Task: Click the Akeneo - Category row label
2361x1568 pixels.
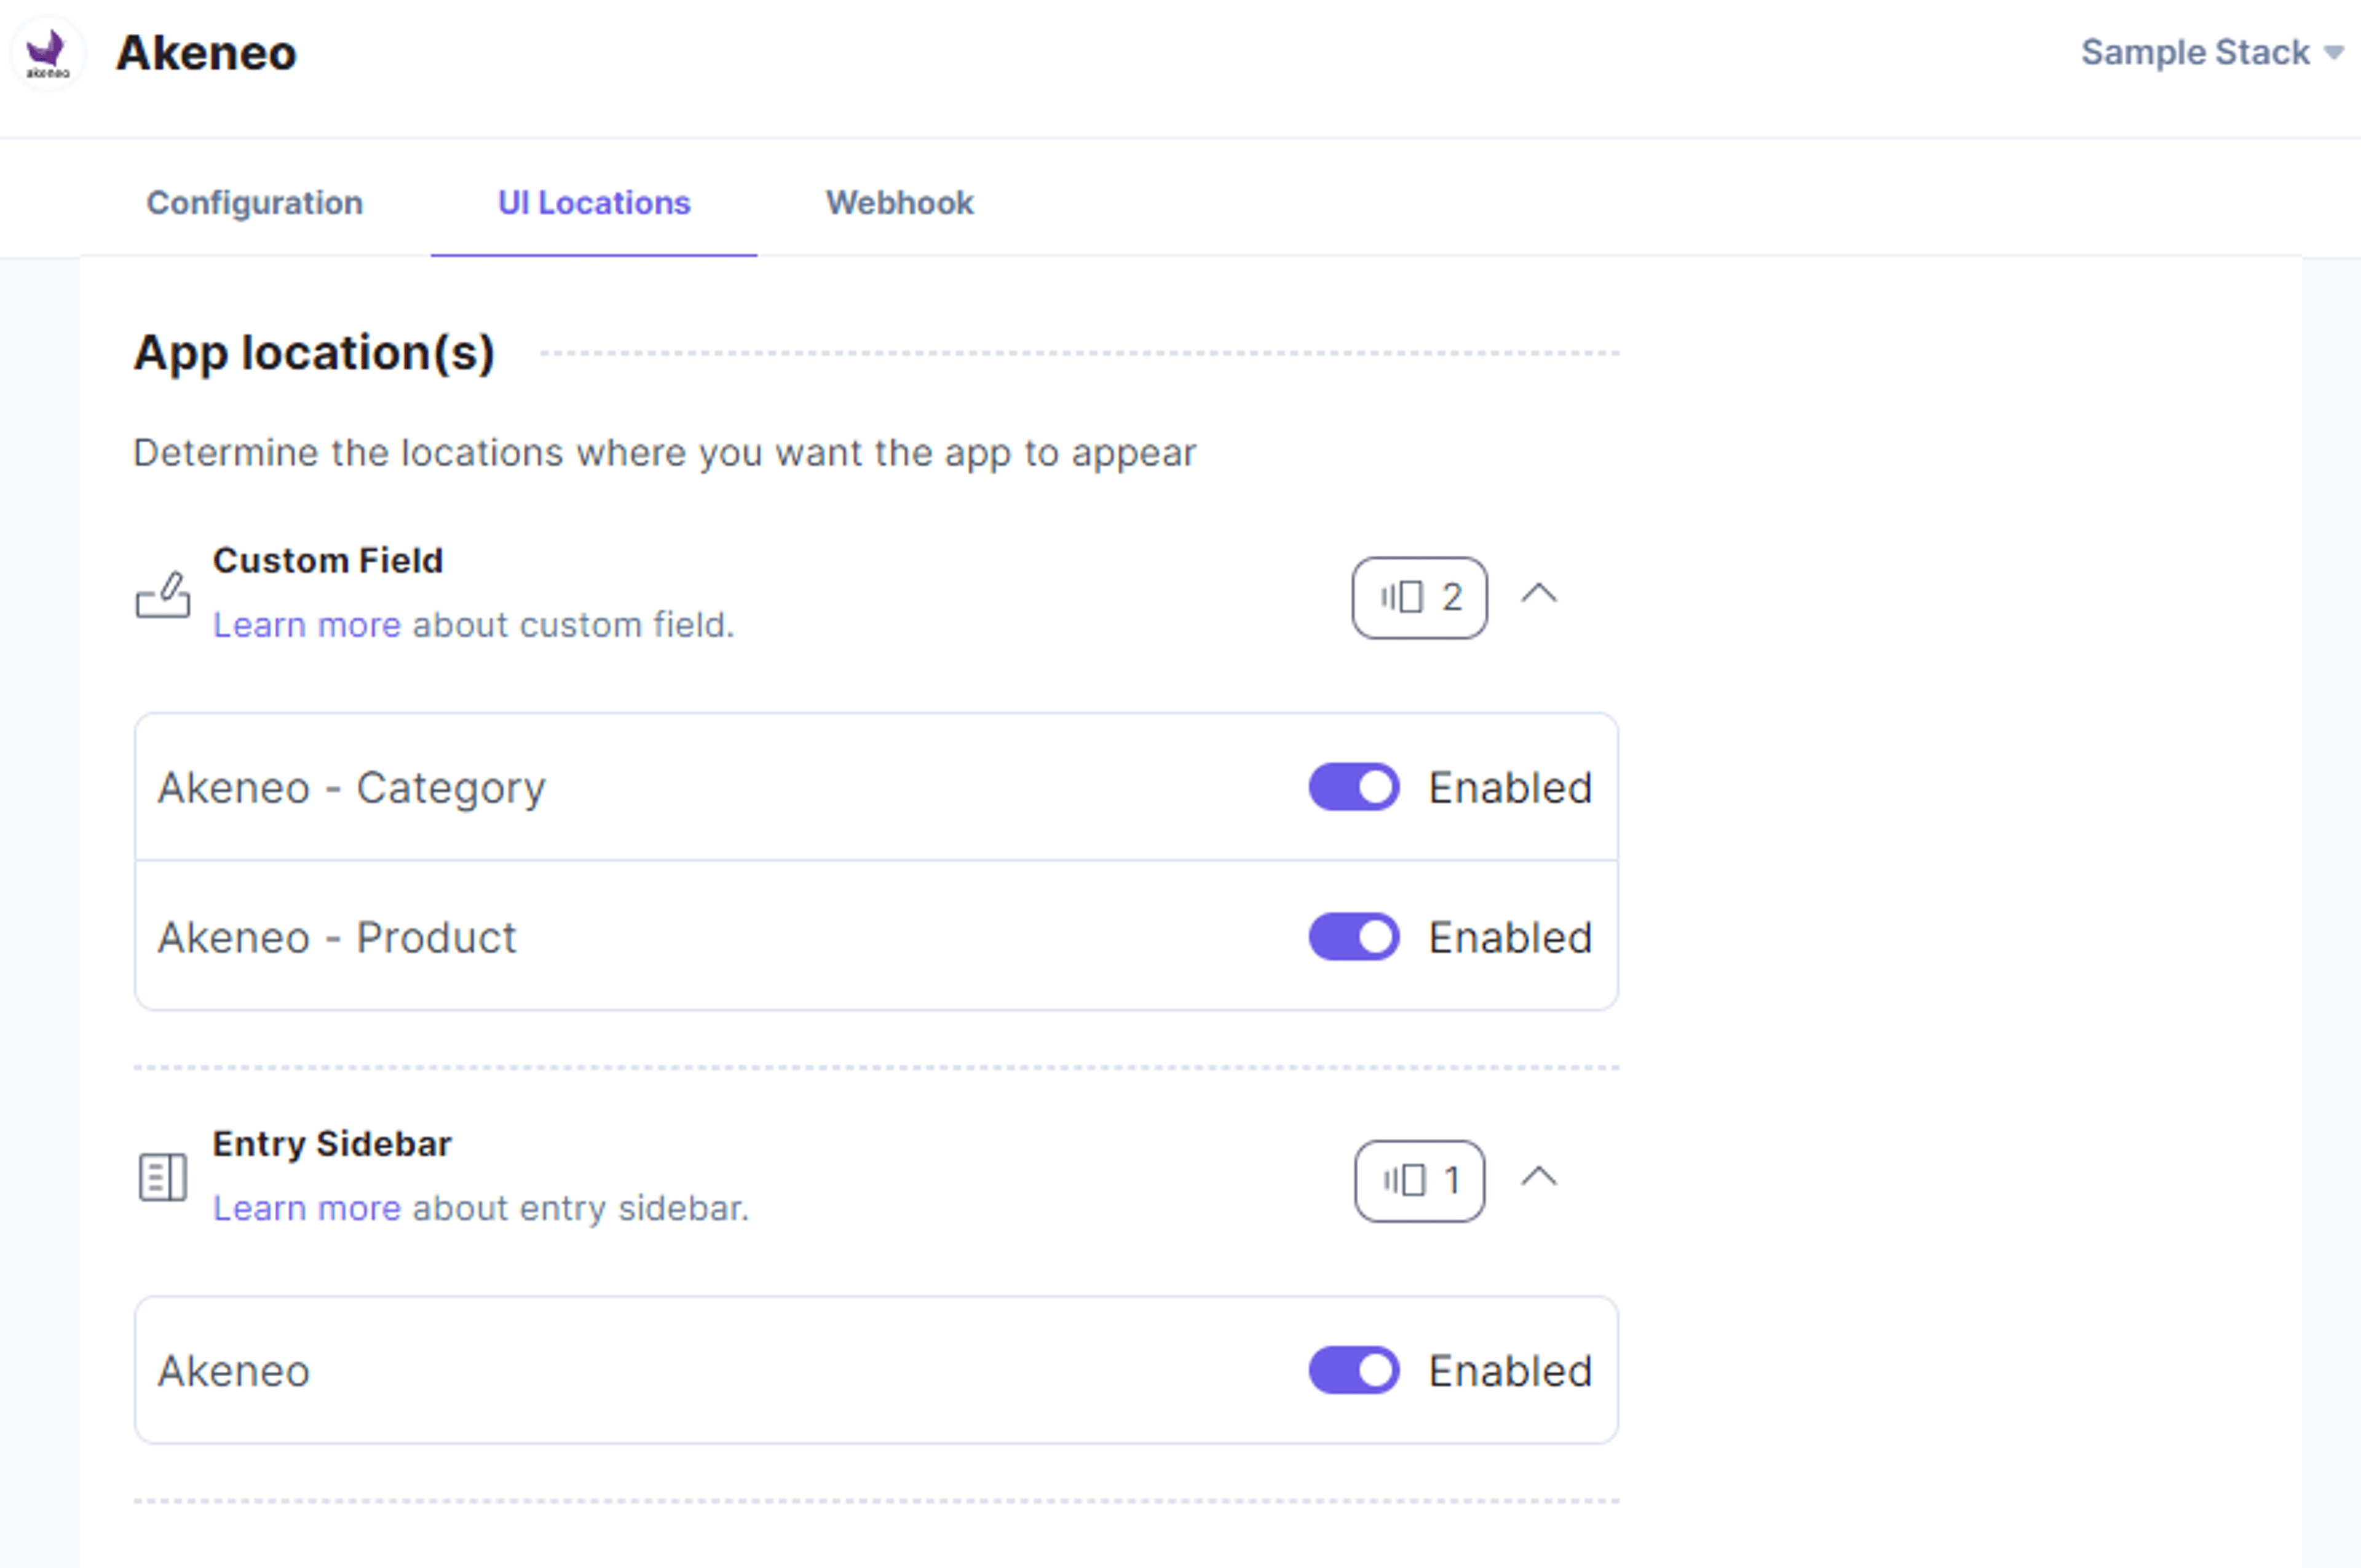Action: (x=352, y=788)
